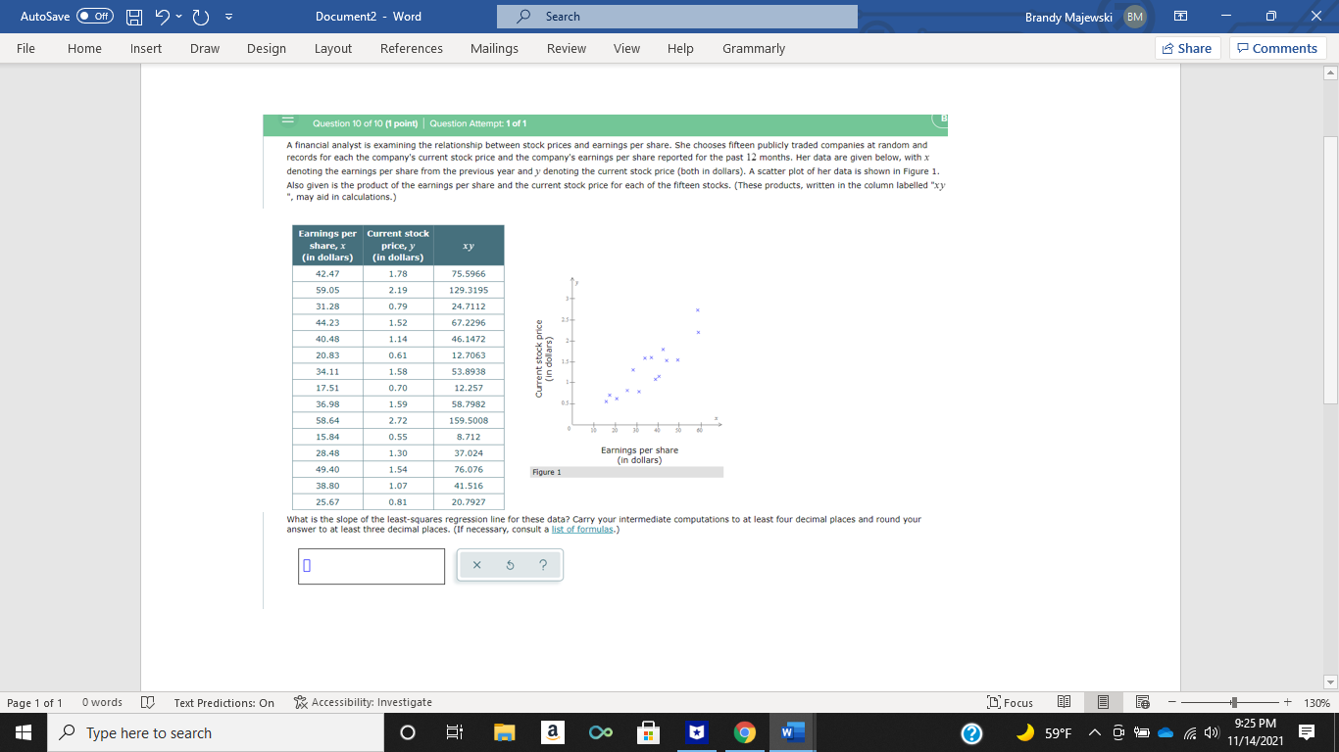Image resolution: width=1339 pixels, height=752 pixels.
Task: Open the Insert ribbon tab
Action: (x=147, y=48)
